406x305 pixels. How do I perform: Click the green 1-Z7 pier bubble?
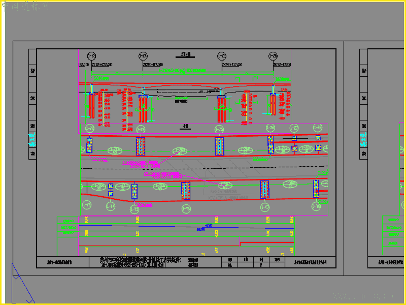coord(294,128)
